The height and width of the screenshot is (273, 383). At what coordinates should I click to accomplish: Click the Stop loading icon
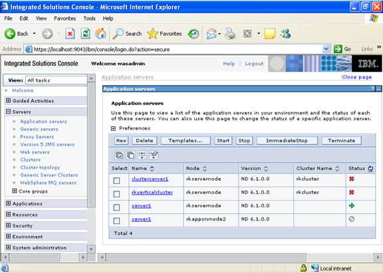click(x=70, y=34)
